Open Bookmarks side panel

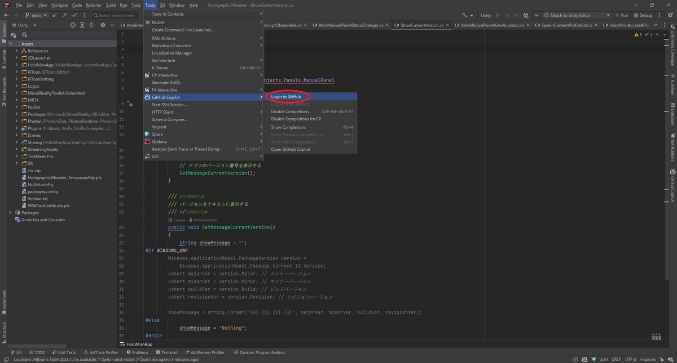(4, 303)
